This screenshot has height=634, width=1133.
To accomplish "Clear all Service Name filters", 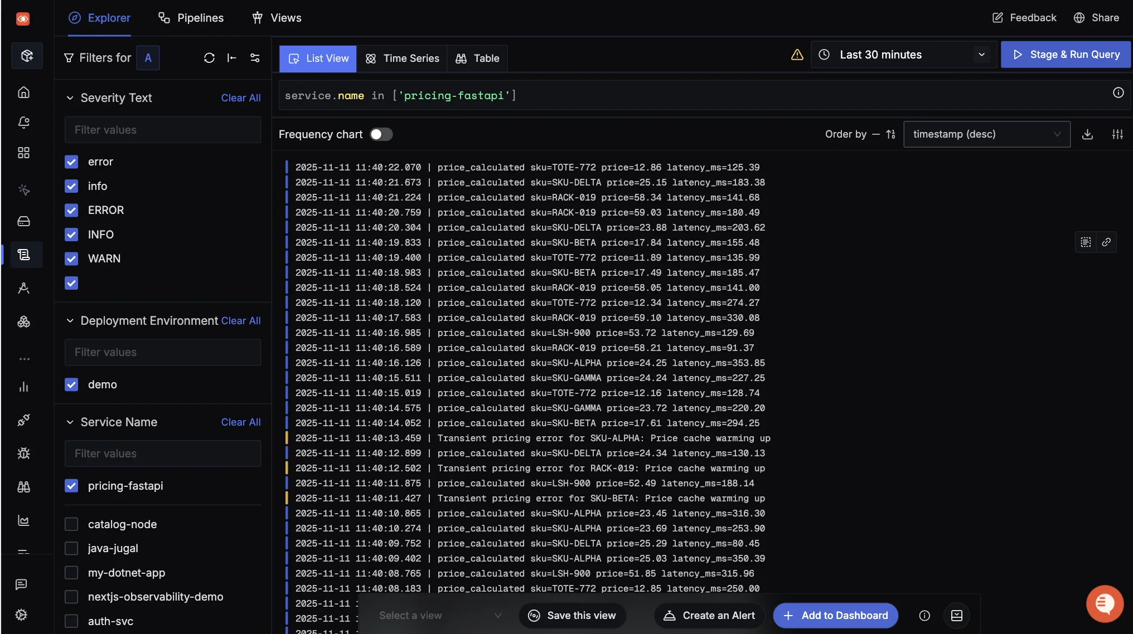I will click(x=241, y=422).
